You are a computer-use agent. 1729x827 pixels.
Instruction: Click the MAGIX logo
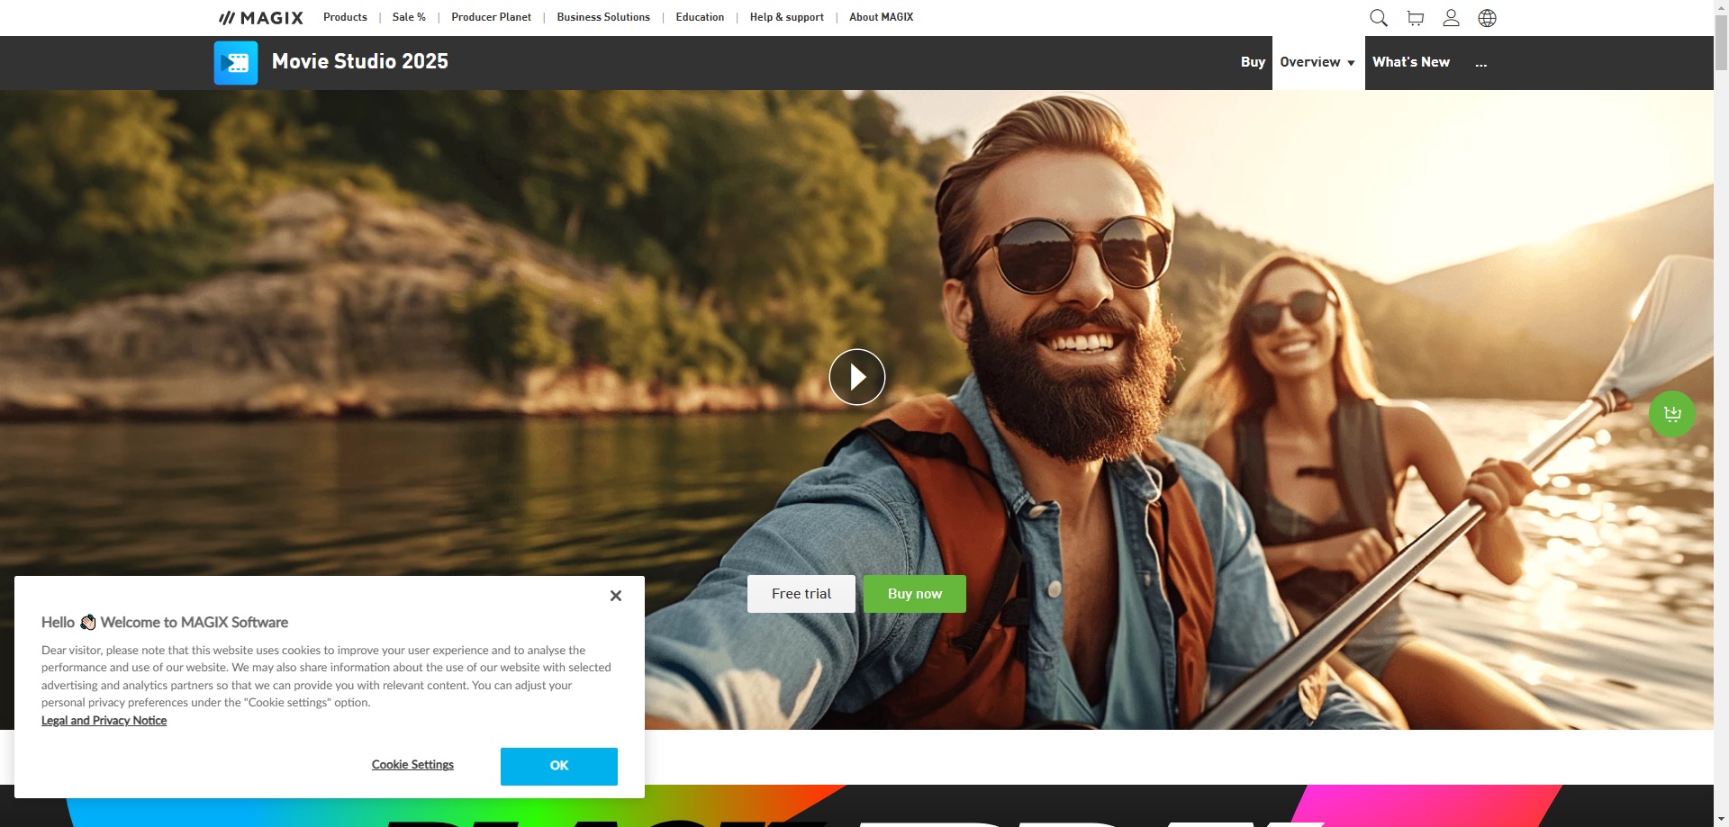pos(261,18)
